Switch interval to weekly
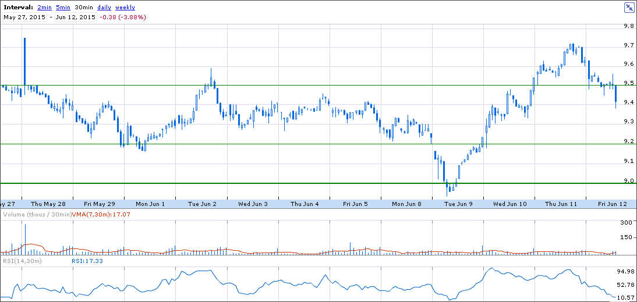This screenshot has width=637, height=302. coord(125,8)
